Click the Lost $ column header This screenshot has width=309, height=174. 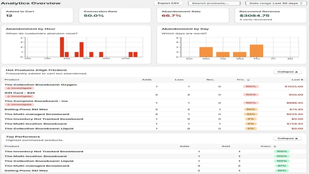point(297,80)
